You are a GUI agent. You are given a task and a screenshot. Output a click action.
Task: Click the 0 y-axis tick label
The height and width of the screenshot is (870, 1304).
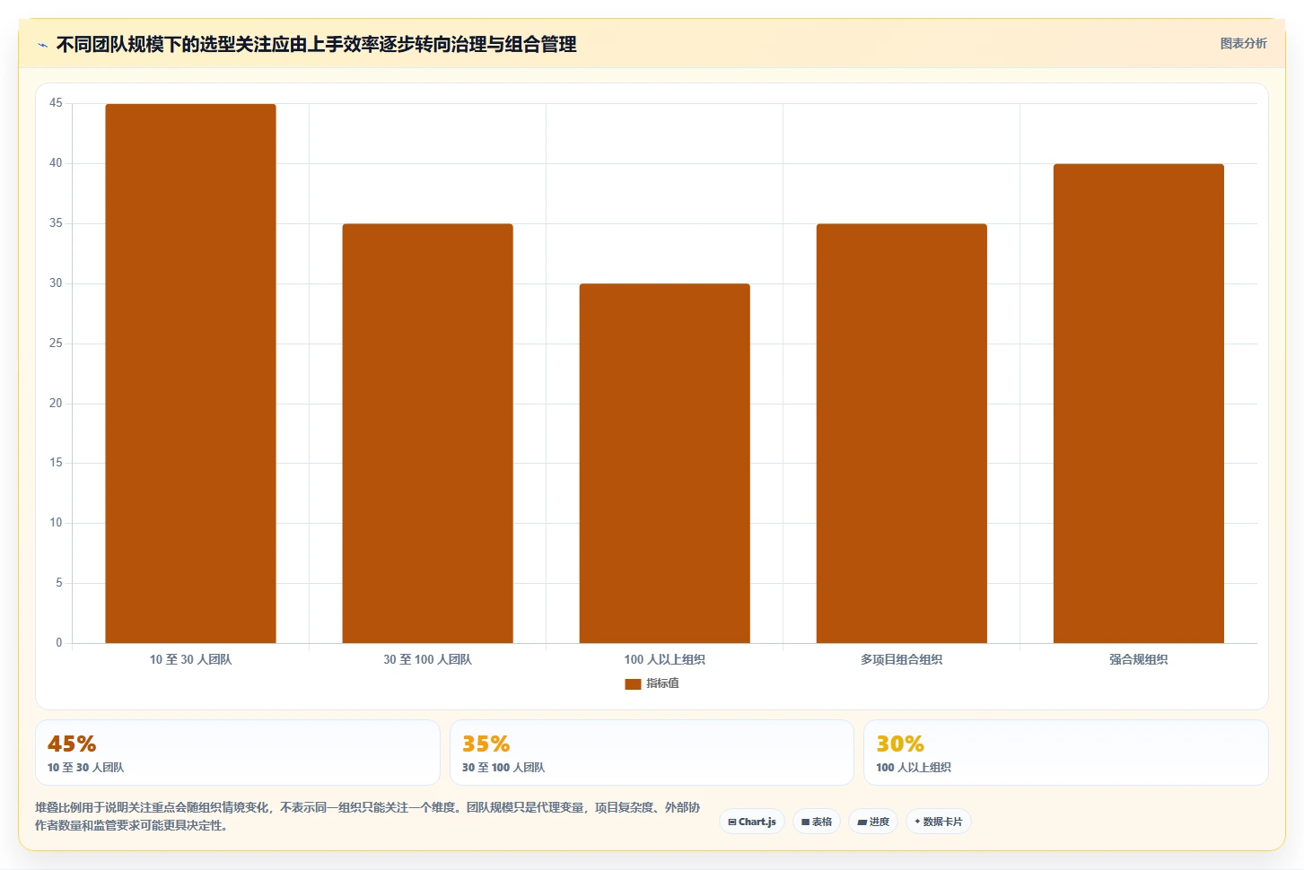(59, 643)
